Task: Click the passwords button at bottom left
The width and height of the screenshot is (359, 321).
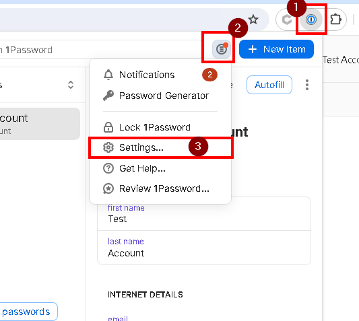Action: 28,312
